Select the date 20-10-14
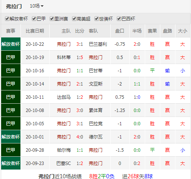This screenshot has width=191, height=179. pos(35,84)
